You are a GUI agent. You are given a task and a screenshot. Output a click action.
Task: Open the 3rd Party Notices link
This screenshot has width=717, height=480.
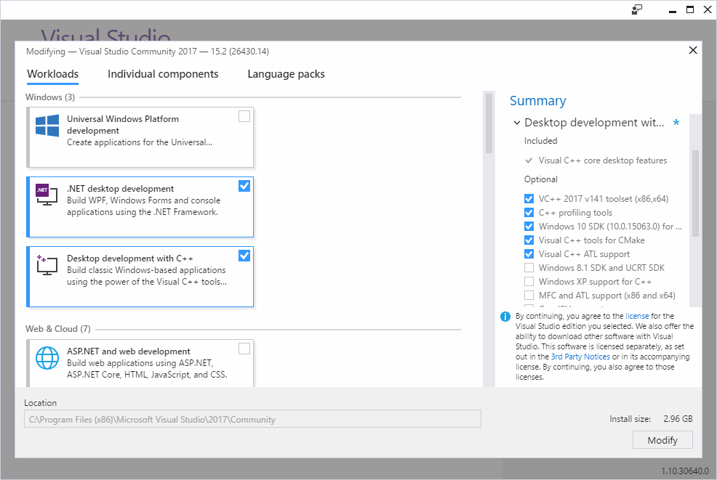(580, 357)
